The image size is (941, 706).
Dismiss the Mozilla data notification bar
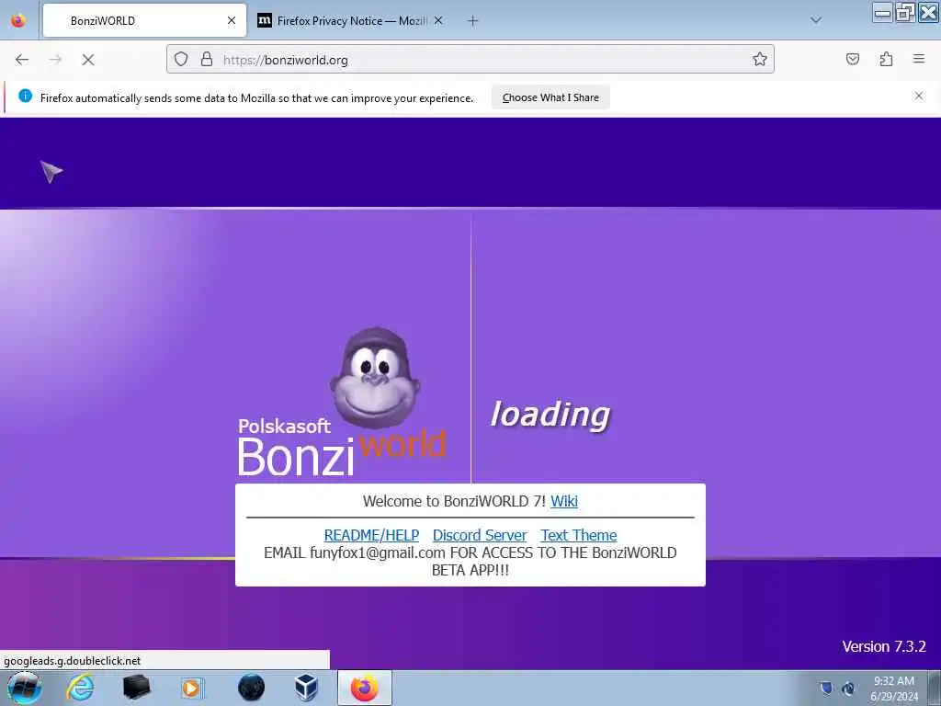click(x=919, y=96)
